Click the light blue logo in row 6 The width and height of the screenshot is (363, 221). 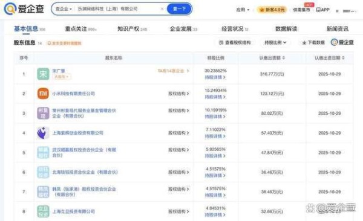[x=43, y=172]
